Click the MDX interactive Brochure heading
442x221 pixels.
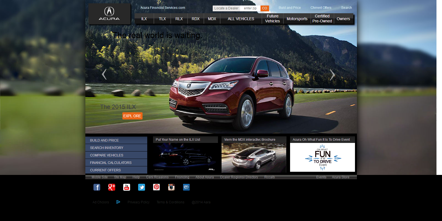click(250, 140)
